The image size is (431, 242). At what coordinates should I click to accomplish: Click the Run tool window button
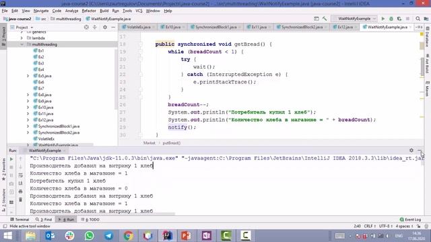pos(66,220)
